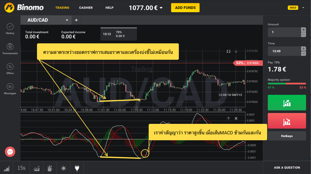
Task: Open the 1077.00 € balance dropdown
Action: pos(146,8)
